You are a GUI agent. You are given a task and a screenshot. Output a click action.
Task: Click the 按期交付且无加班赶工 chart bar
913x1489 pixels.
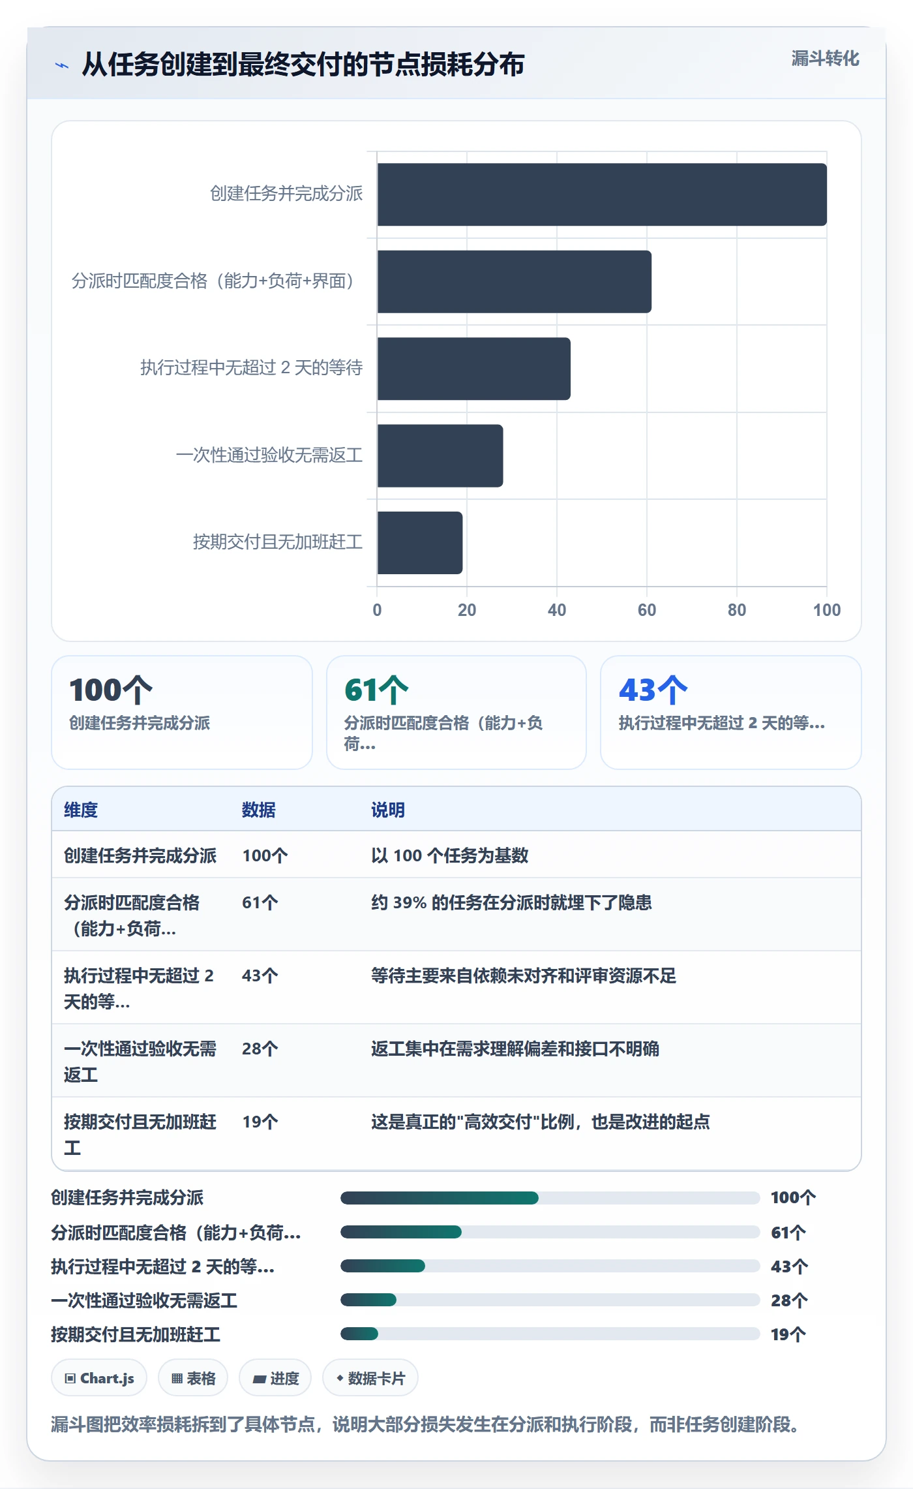[x=420, y=543]
